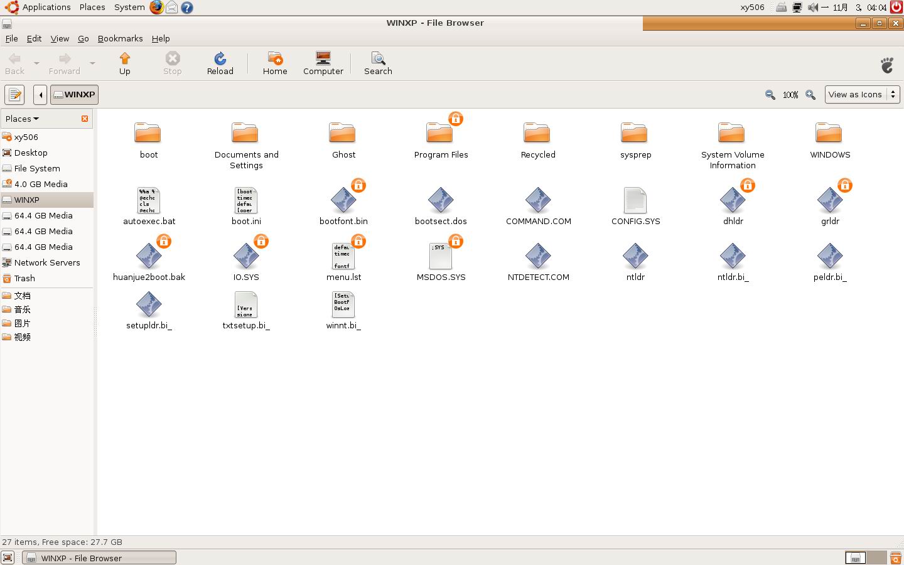Open the Bookmarks menu
The height and width of the screenshot is (565, 904).
120,38
